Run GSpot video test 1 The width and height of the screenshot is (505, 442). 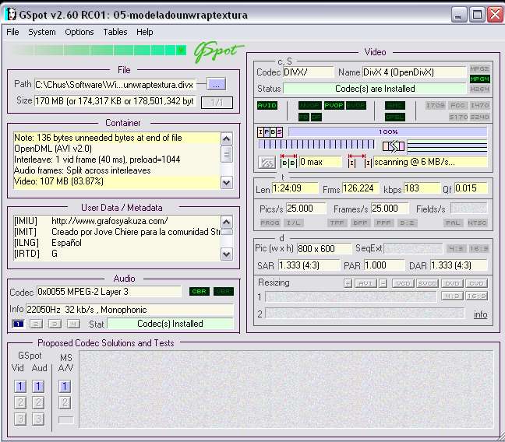[x=20, y=386]
